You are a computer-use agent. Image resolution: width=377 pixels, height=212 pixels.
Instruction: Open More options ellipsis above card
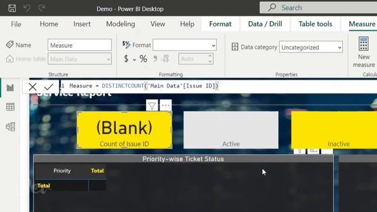[166, 105]
